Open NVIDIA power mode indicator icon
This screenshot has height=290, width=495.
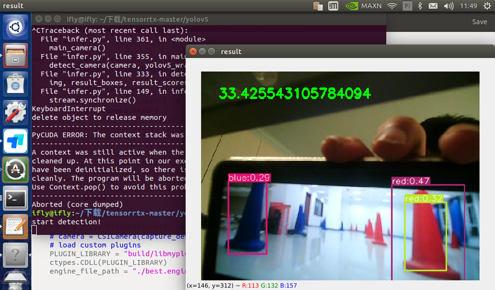[x=351, y=6]
